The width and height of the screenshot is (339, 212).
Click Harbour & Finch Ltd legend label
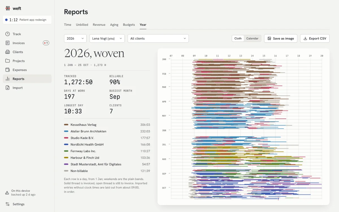pos(85,158)
